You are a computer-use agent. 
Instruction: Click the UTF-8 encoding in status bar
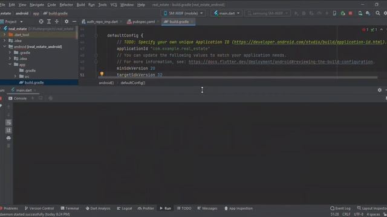359,215
